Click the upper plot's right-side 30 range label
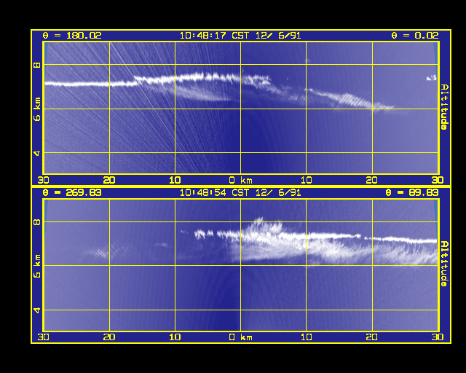The width and height of the screenshot is (466, 373). click(438, 180)
